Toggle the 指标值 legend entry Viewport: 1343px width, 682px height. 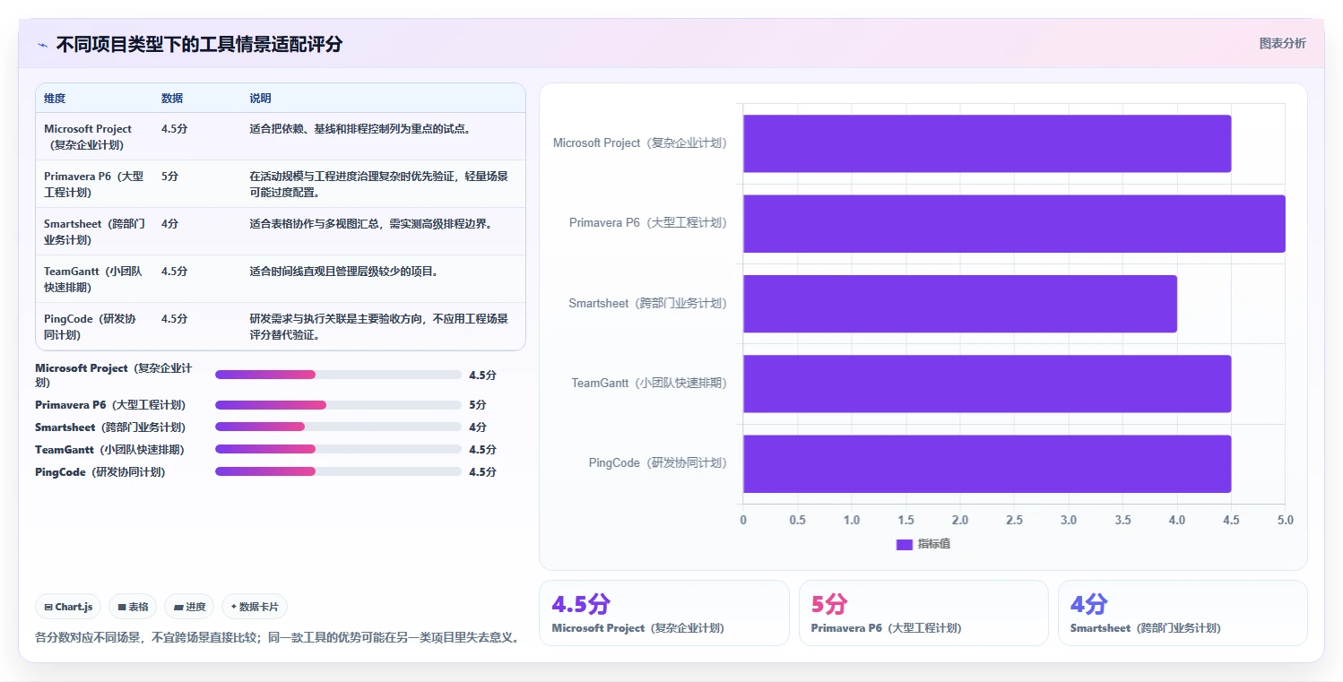923,544
